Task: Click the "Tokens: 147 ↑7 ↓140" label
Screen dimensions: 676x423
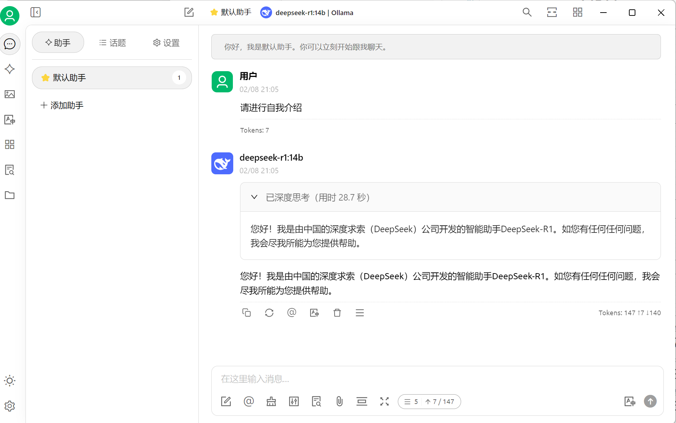Action: click(x=630, y=313)
